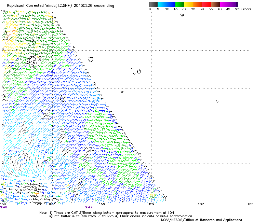Click the green 15-20 knots legend segment
The height and width of the screenshot is (222, 253).
click(180, 4)
